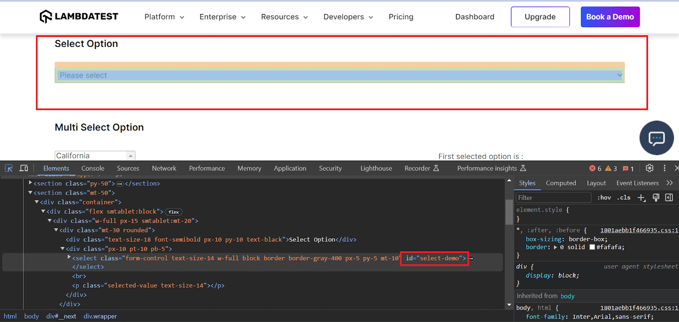Open first 1801aebb1f466935.css source link
The width and height of the screenshot is (679, 322).
click(639, 230)
